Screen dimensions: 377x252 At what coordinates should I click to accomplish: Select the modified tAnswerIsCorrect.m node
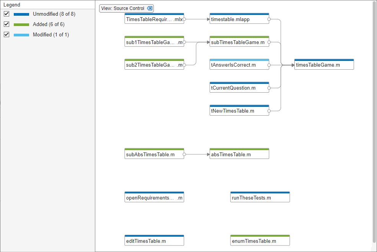[239, 65]
